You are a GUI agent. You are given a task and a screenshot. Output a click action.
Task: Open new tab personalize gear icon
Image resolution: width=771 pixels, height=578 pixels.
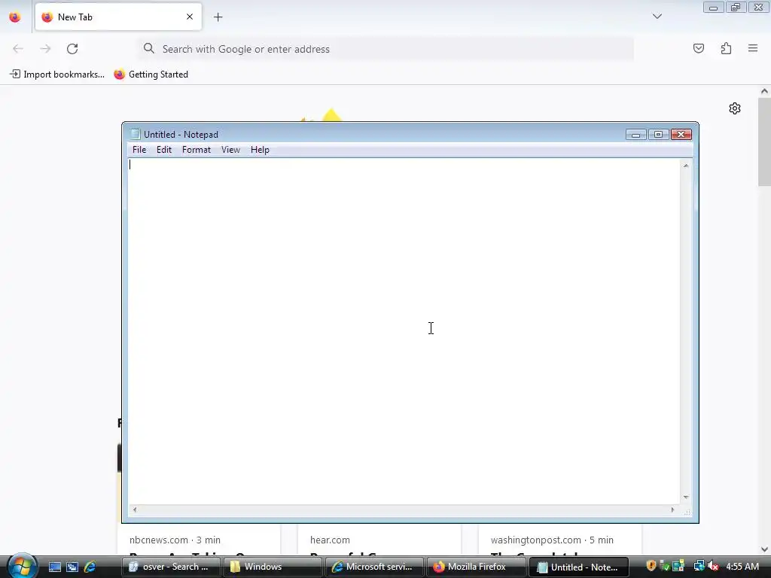click(x=735, y=108)
